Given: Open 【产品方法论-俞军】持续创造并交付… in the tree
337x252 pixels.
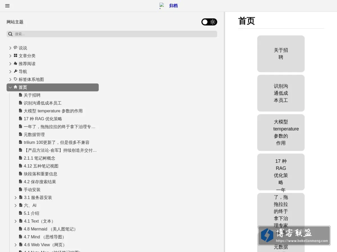Looking at the screenshot, I should coord(60,150).
